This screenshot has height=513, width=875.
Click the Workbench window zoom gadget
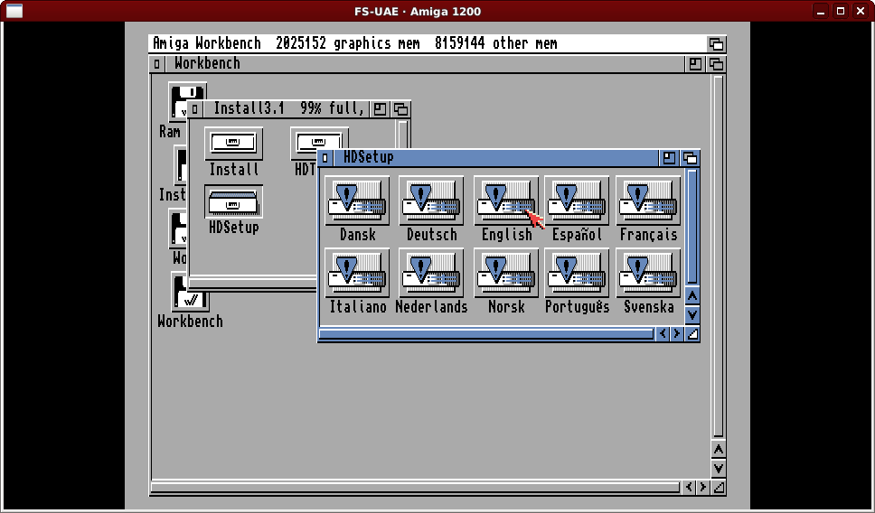coord(695,64)
